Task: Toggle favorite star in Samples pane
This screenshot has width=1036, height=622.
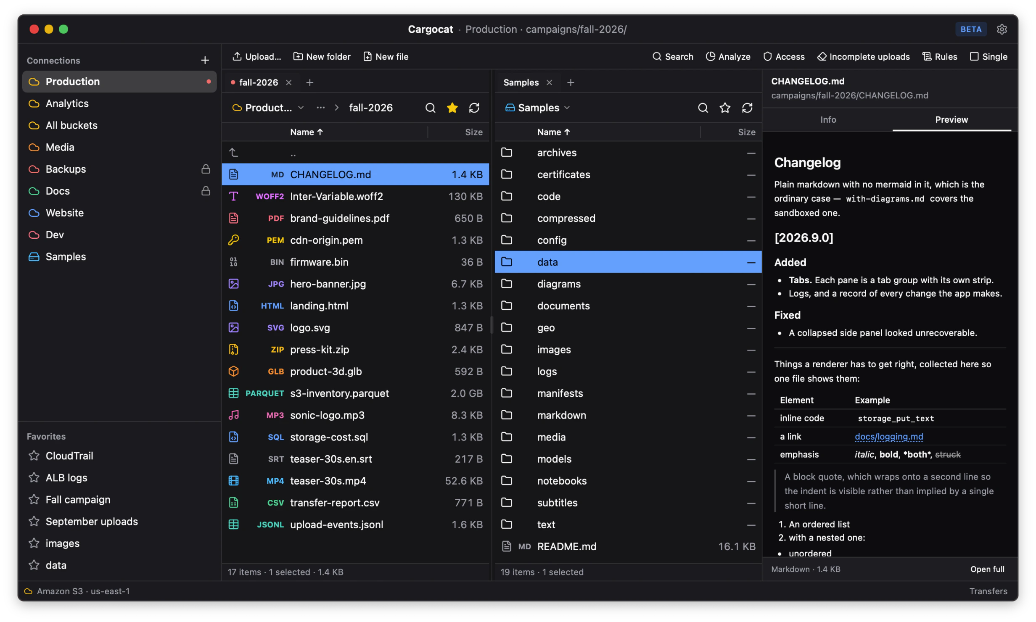Action: (724, 108)
